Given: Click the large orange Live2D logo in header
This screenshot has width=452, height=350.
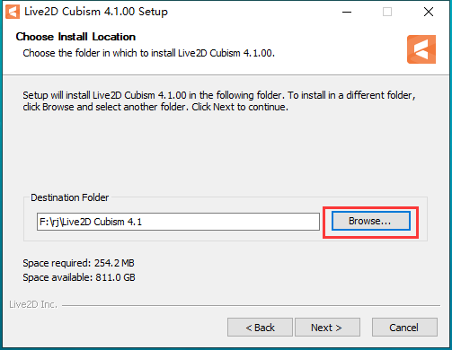Looking at the screenshot, I should pyautogui.click(x=421, y=49).
